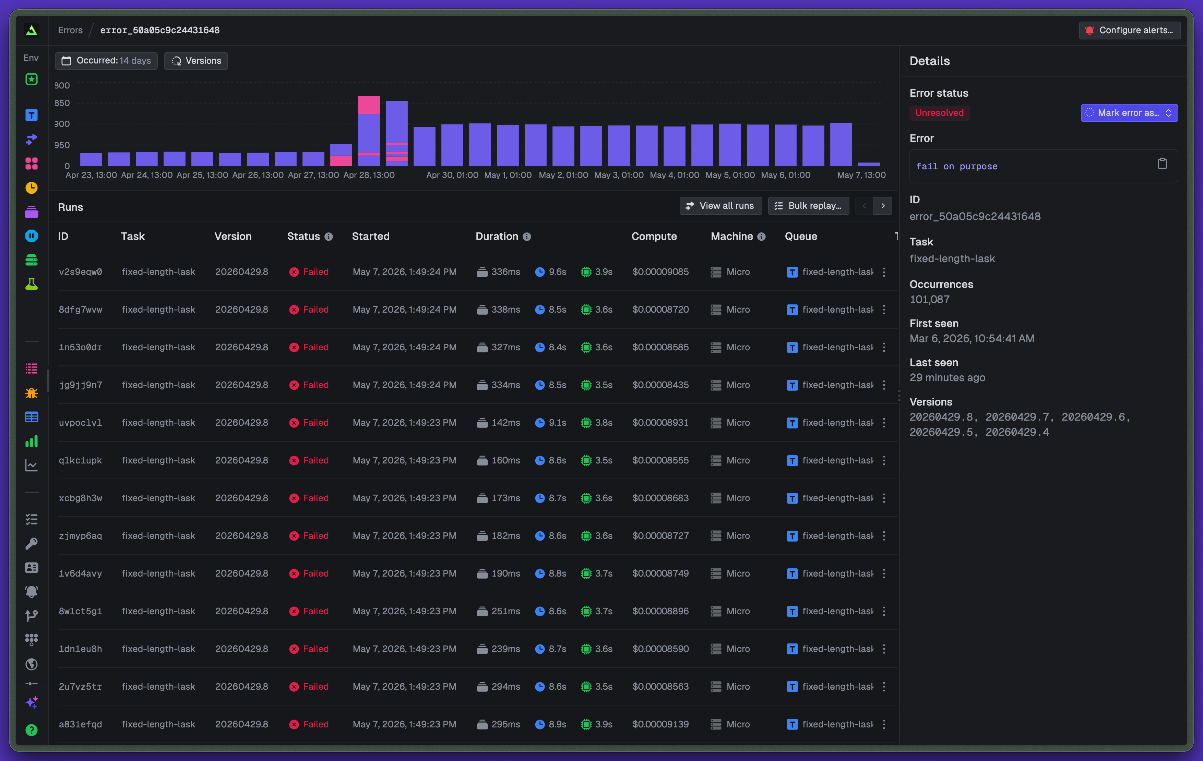Open the green bar chart Metrics icon
This screenshot has width=1203, height=761.
32,442
